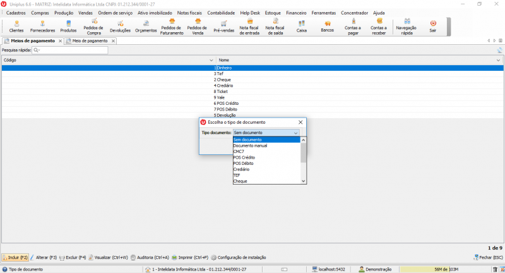Open the Devoluções toolbar icon
This screenshot has width=505, height=273.
[x=120, y=27]
